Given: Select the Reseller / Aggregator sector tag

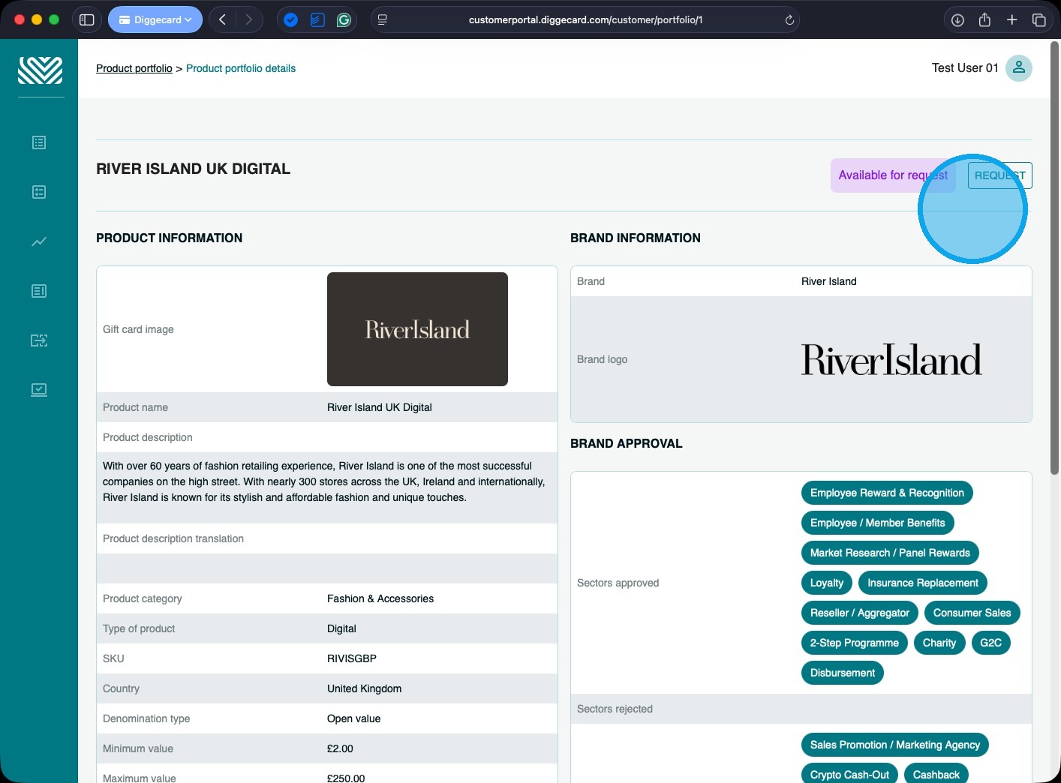Looking at the screenshot, I should 860,613.
